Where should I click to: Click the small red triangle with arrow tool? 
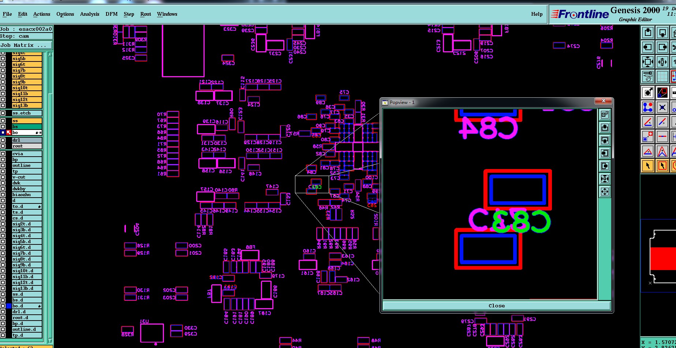[x=648, y=151]
